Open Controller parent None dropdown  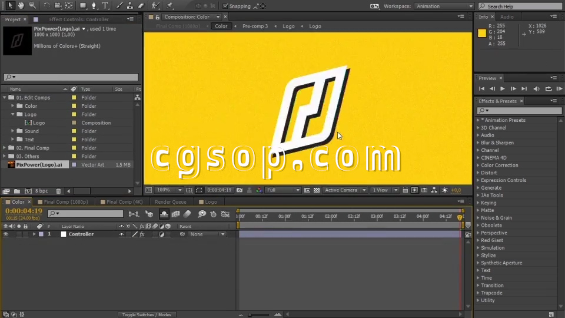[207, 234]
